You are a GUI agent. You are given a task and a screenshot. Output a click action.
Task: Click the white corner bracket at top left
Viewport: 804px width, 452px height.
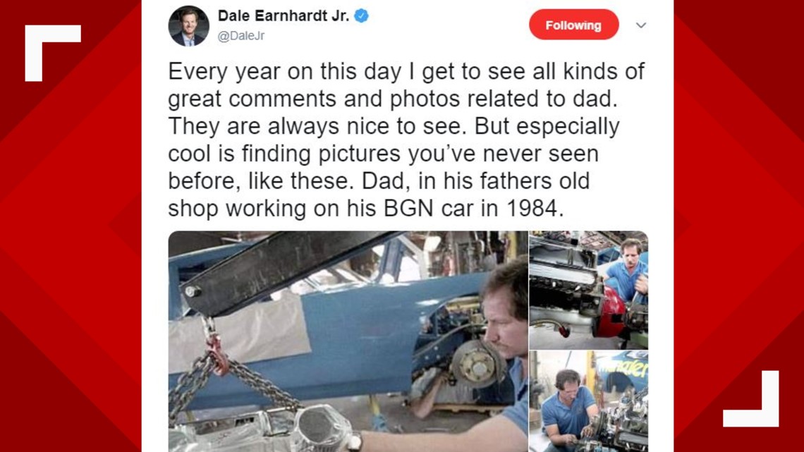(53, 54)
